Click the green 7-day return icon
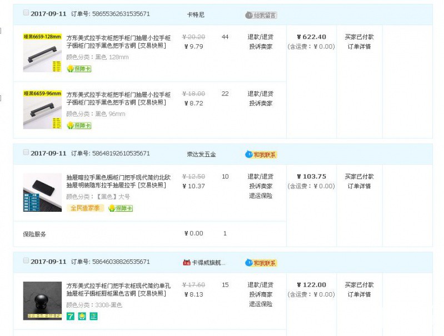This screenshot has width=444, height=336. click(x=71, y=316)
